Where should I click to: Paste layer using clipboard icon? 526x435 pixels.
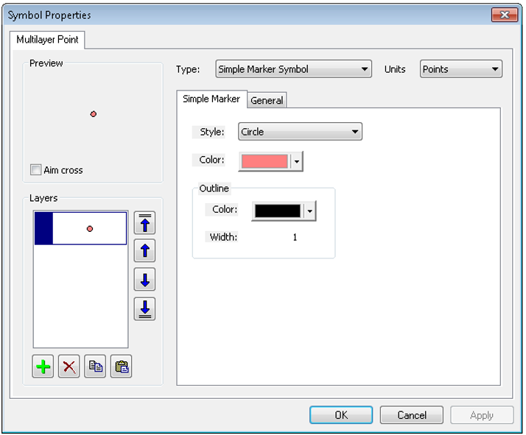pos(121,367)
